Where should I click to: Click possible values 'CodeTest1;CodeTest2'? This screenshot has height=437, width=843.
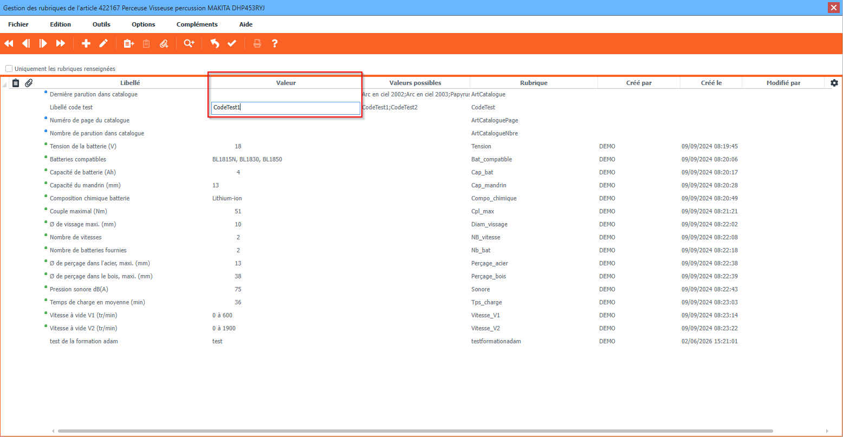click(x=390, y=107)
